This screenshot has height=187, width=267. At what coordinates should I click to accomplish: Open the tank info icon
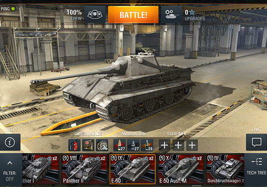coord(10,142)
